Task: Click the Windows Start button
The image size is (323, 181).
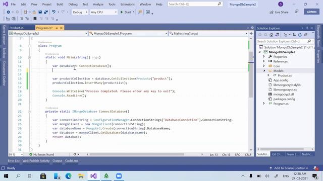Action: [6, 176]
